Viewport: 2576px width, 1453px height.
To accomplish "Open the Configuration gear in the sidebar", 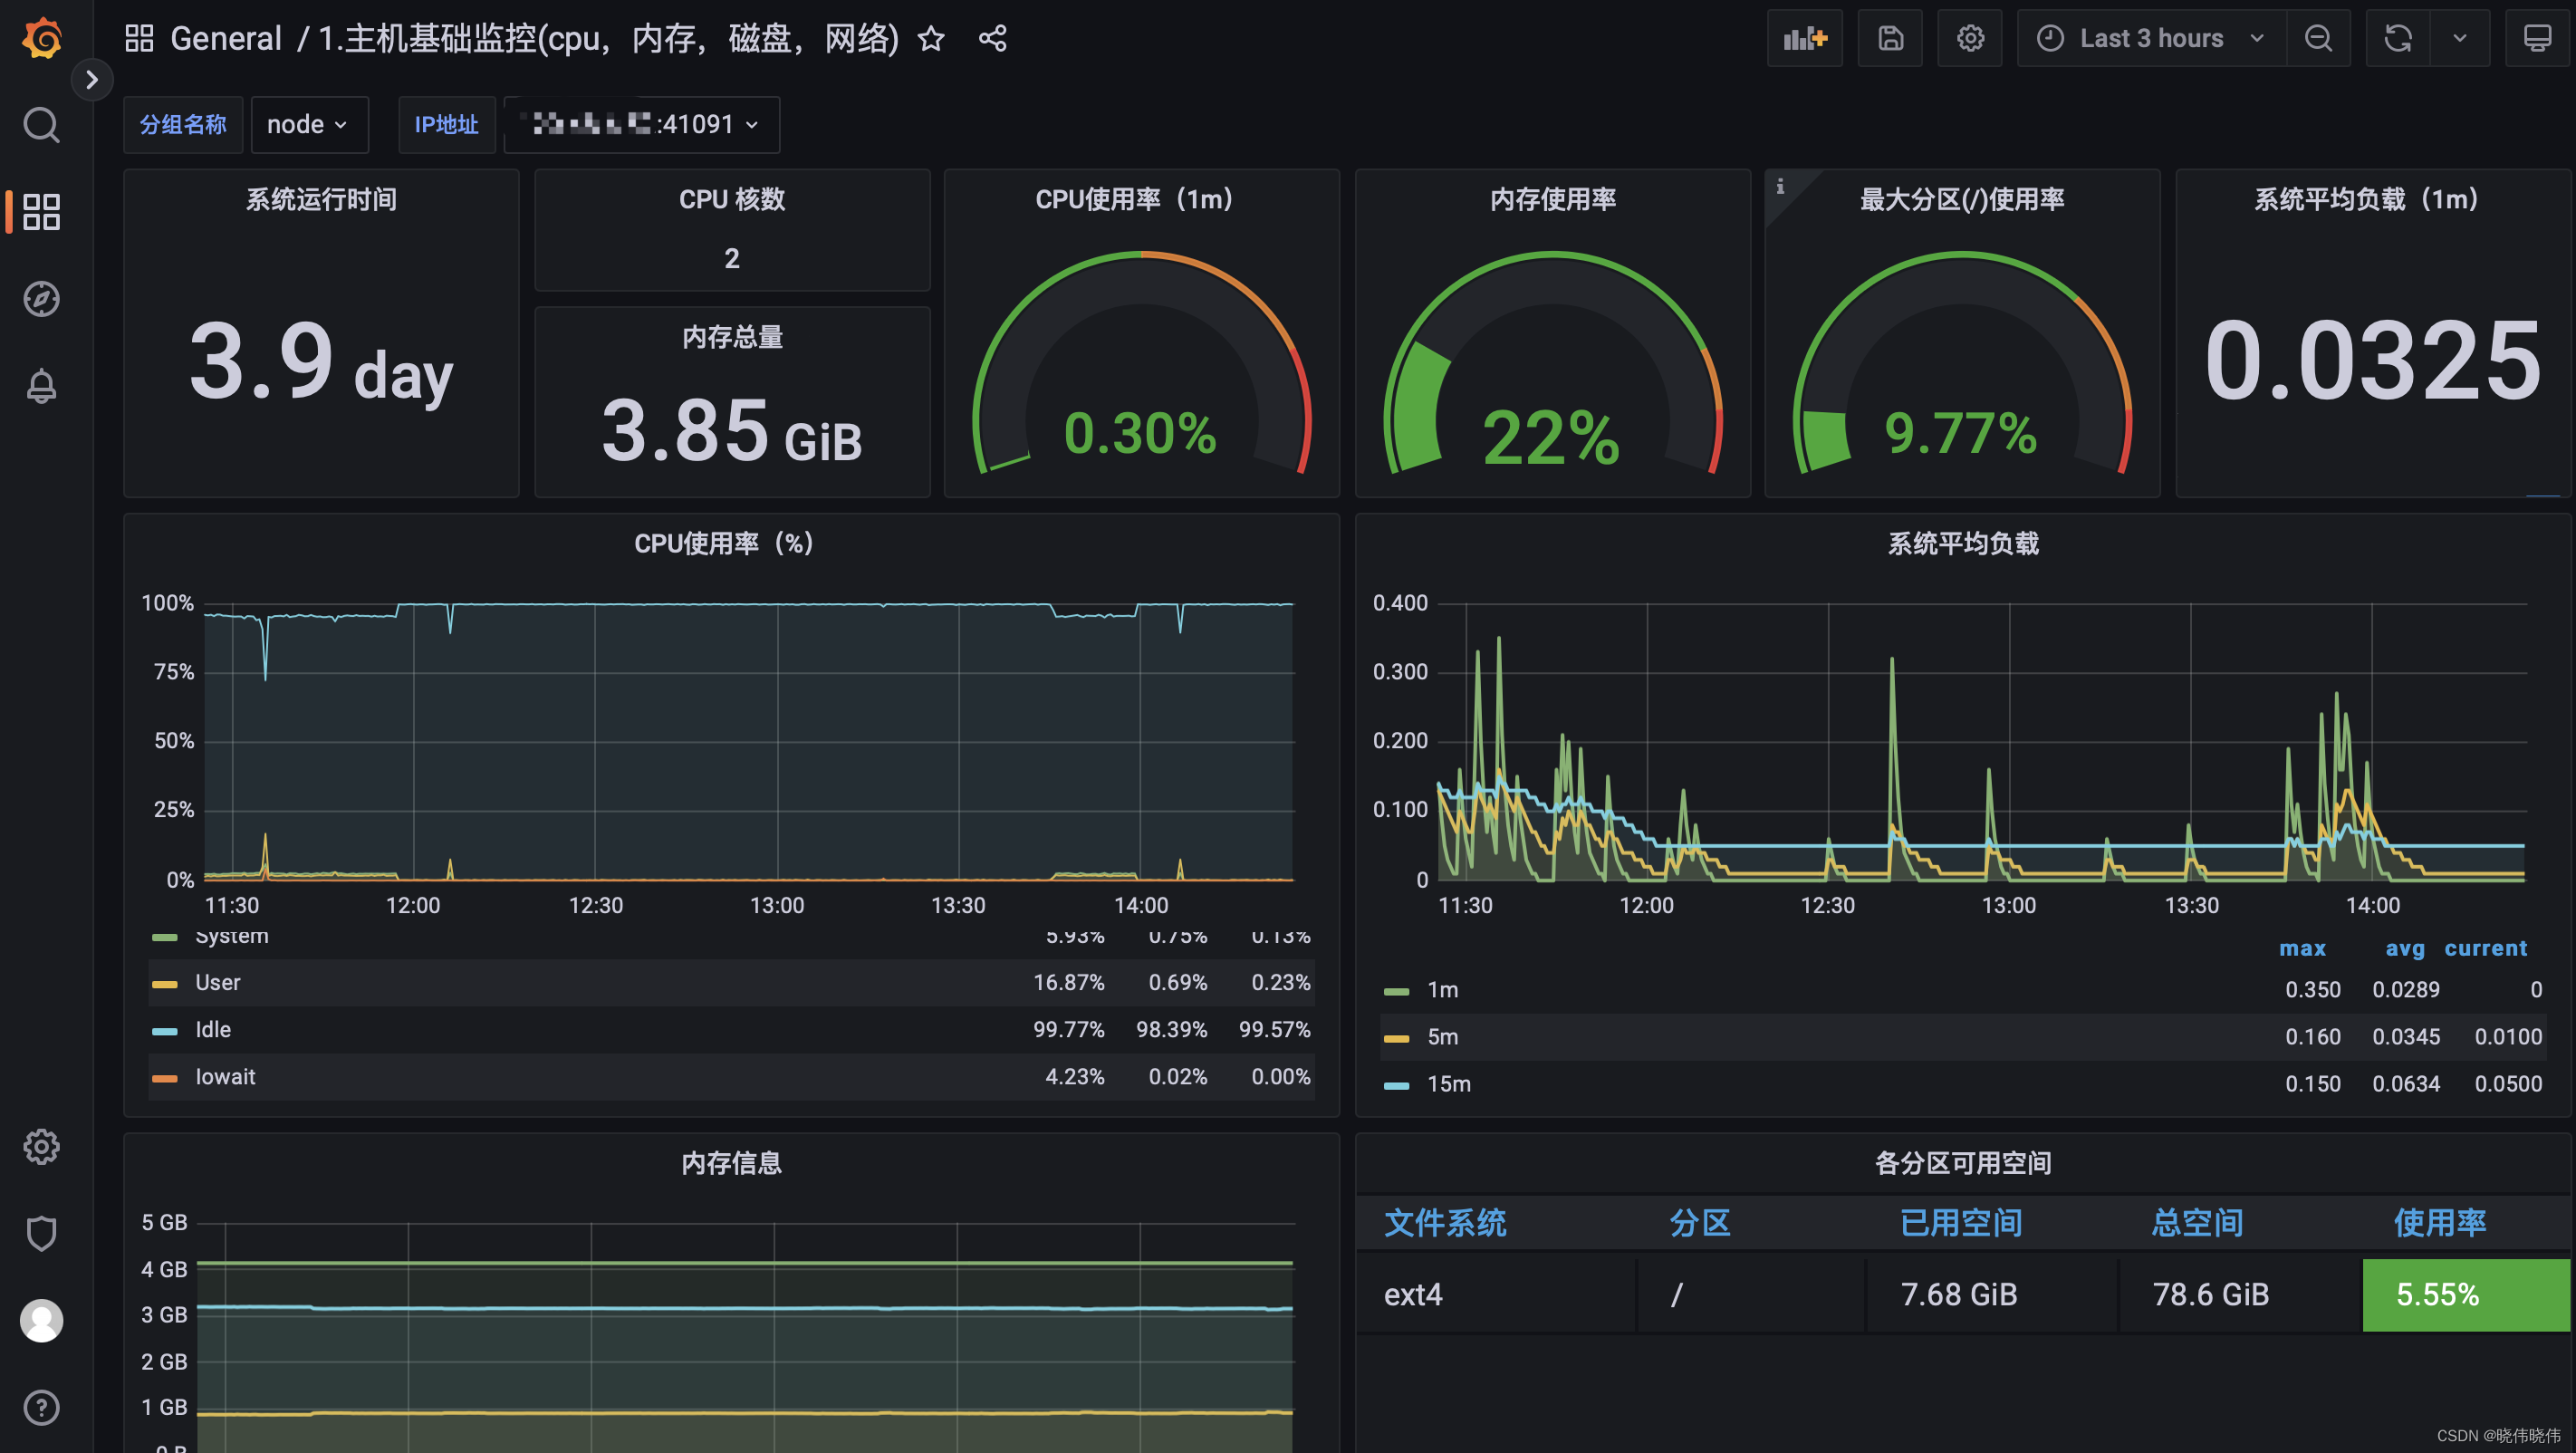I will pos(41,1146).
